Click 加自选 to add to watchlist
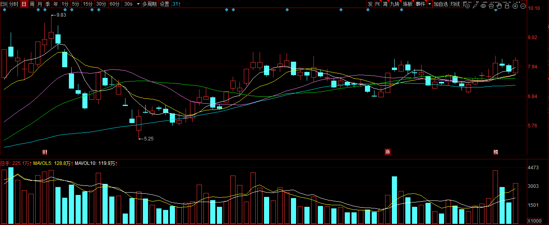Image resolution: width=549 pixels, height=225 pixels. [441, 4]
